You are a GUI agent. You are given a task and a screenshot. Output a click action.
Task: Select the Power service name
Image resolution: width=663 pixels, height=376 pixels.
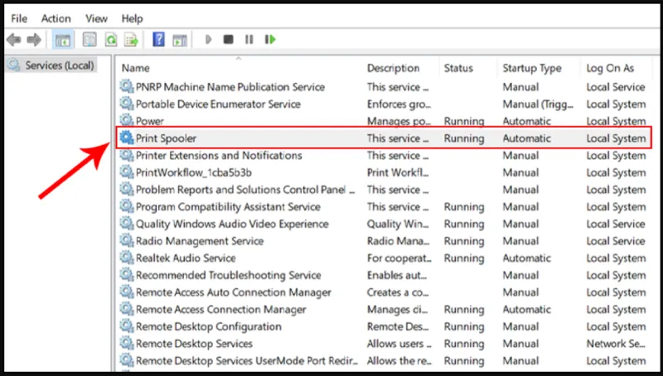click(150, 121)
